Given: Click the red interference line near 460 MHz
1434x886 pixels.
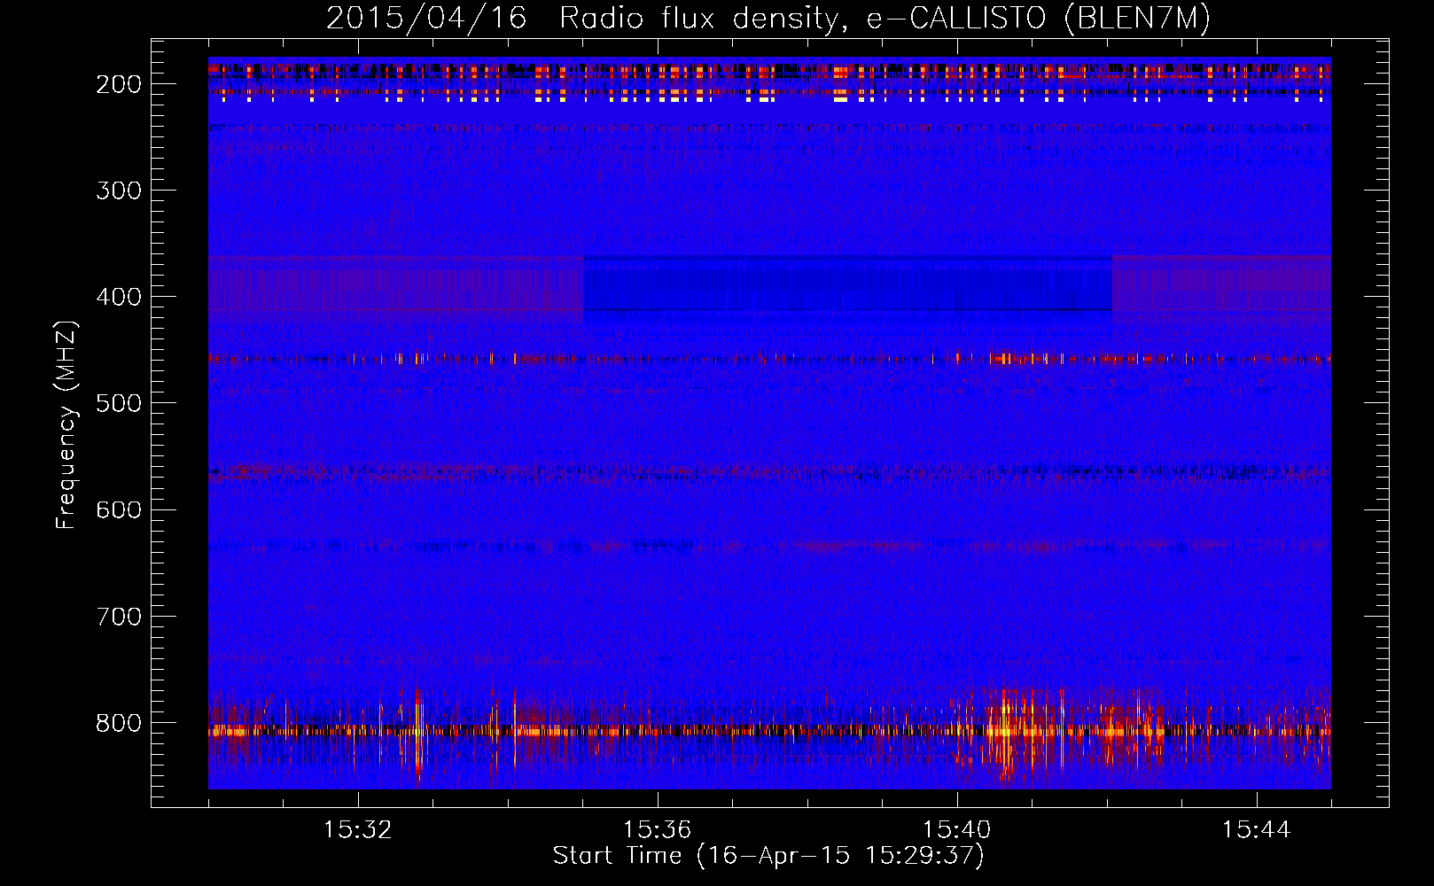Looking at the screenshot, I should tap(769, 360).
